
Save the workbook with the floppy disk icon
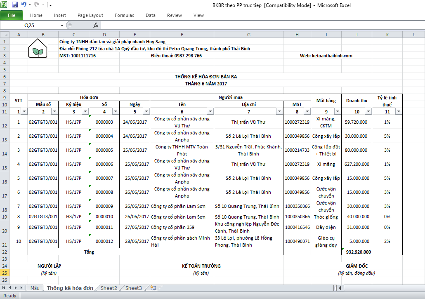[14, 5]
